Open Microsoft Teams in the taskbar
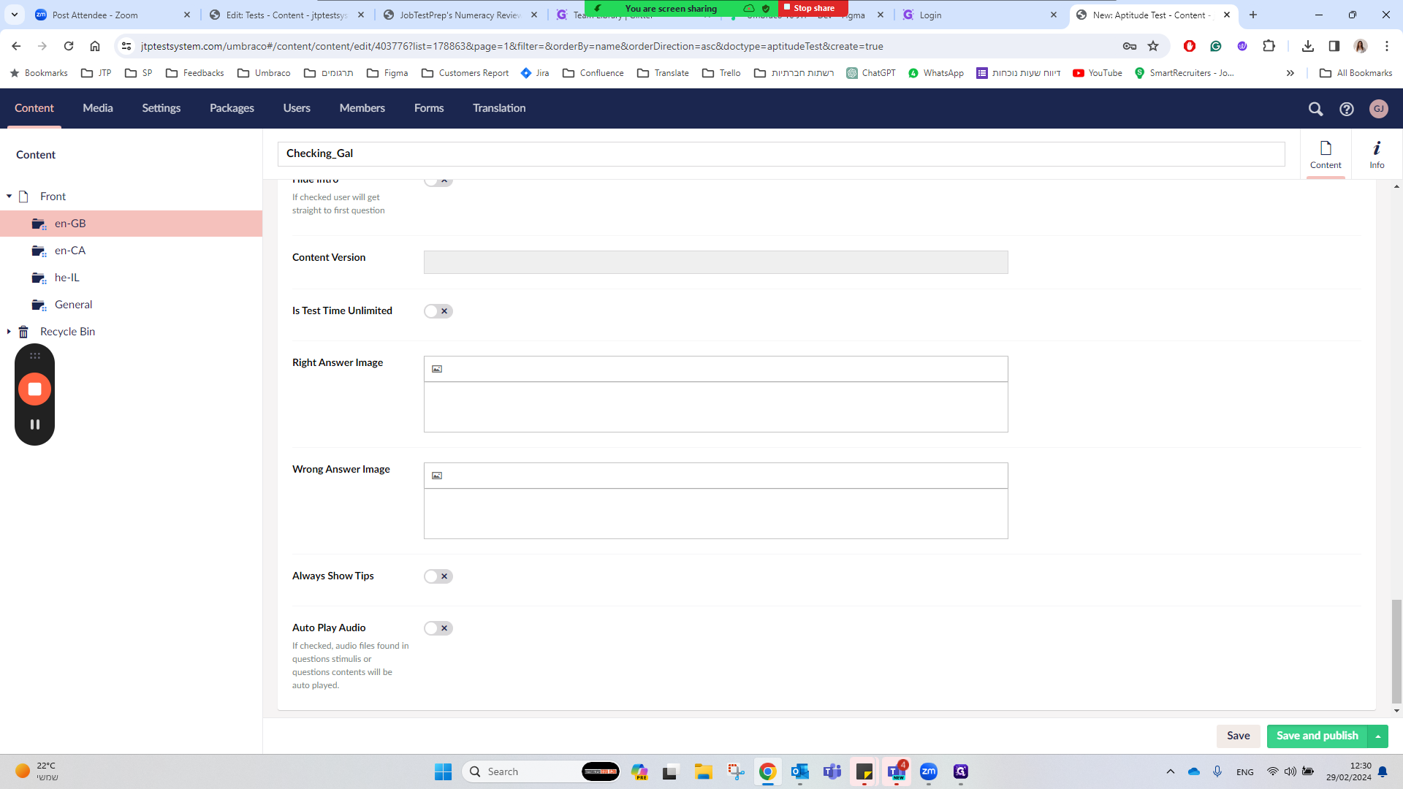The image size is (1403, 789). tap(832, 771)
